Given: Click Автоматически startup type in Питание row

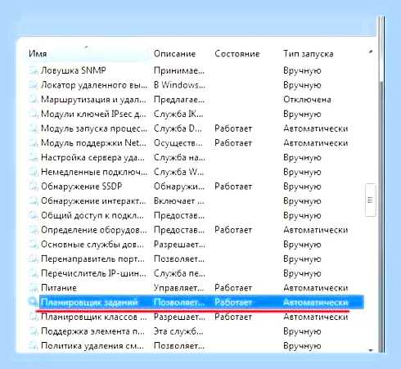Looking at the screenshot, I should pyautogui.click(x=316, y=288).
